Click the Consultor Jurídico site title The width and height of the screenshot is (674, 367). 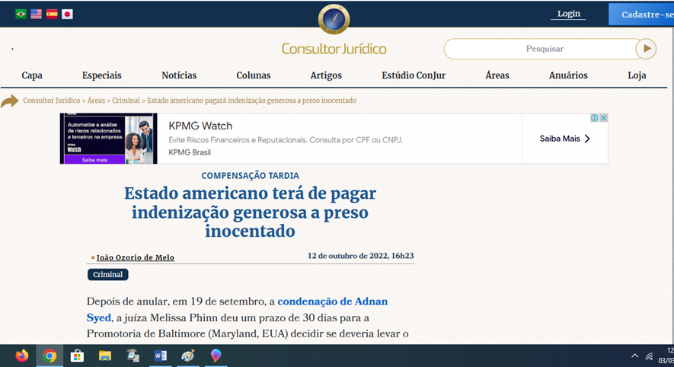point(334,49)
